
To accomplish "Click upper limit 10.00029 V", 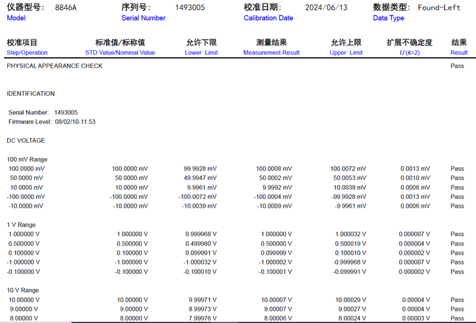I will click(x=351, y=300).
